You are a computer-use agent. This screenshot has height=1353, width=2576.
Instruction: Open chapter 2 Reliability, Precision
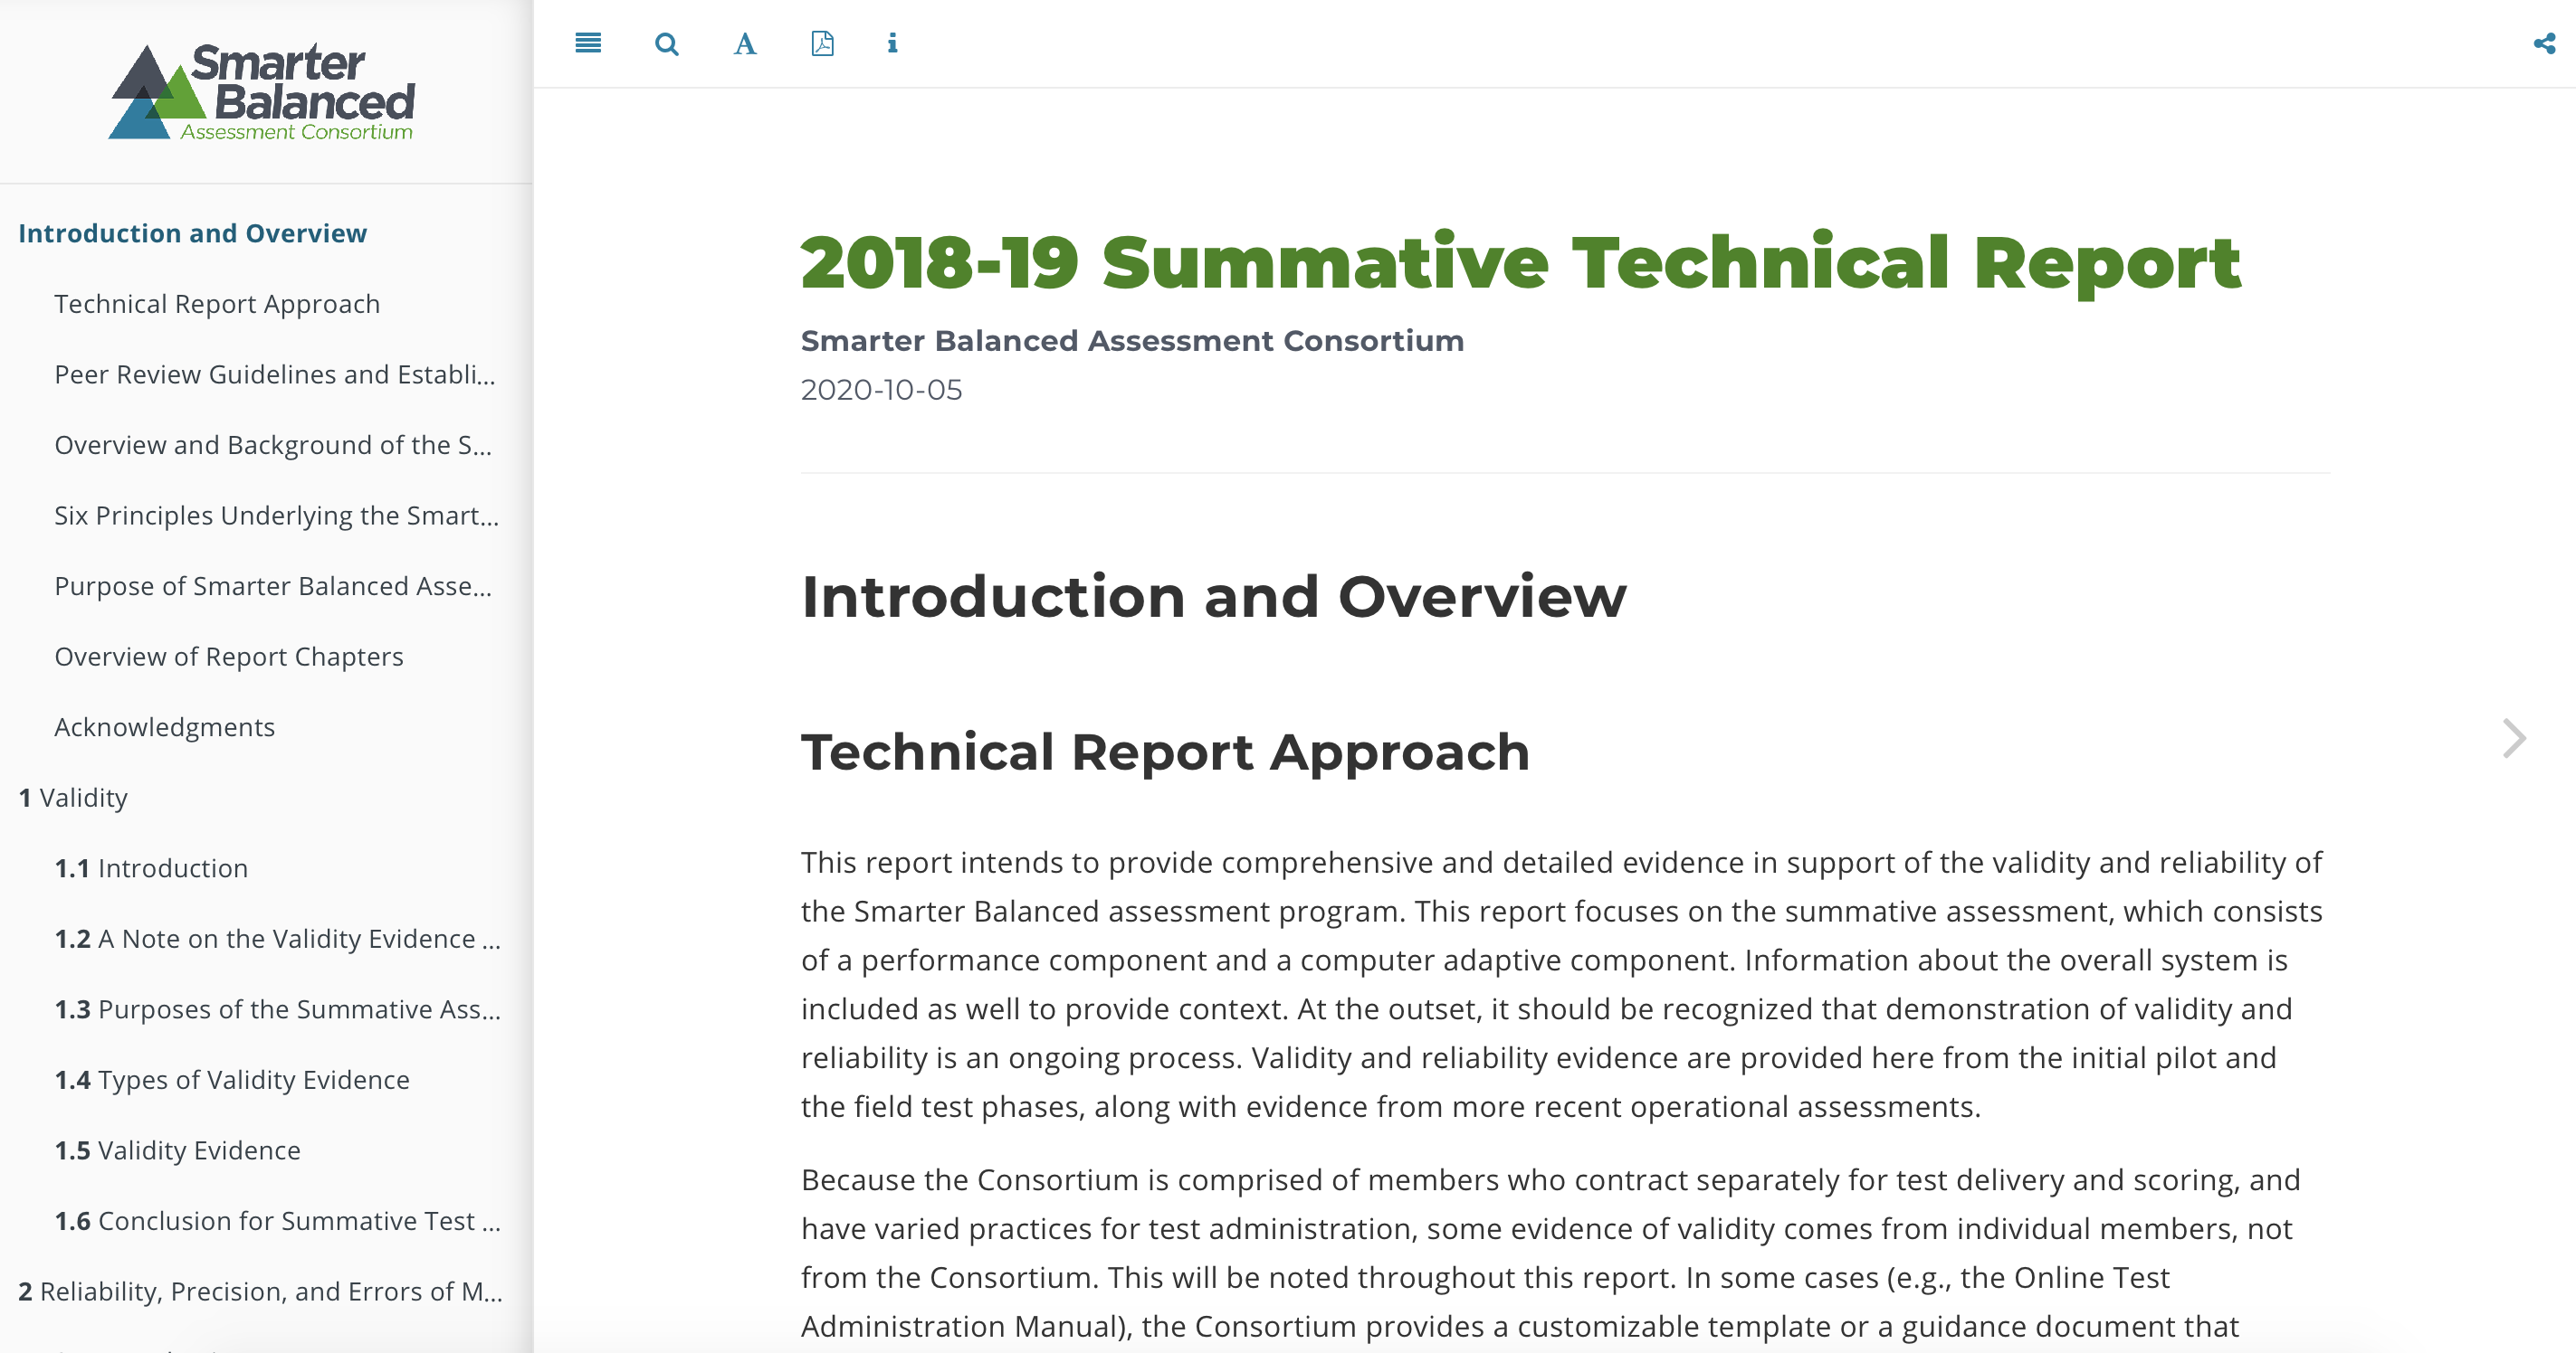(260, 1291)
